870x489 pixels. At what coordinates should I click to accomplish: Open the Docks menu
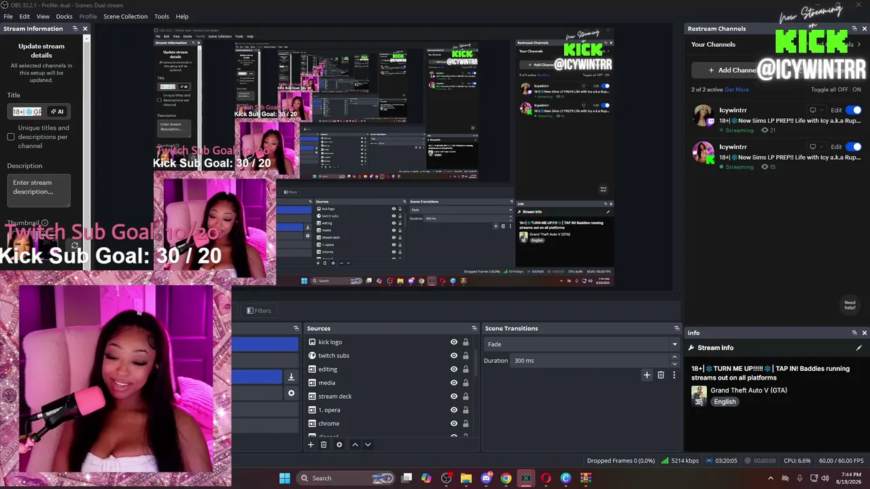coord(64,16)
